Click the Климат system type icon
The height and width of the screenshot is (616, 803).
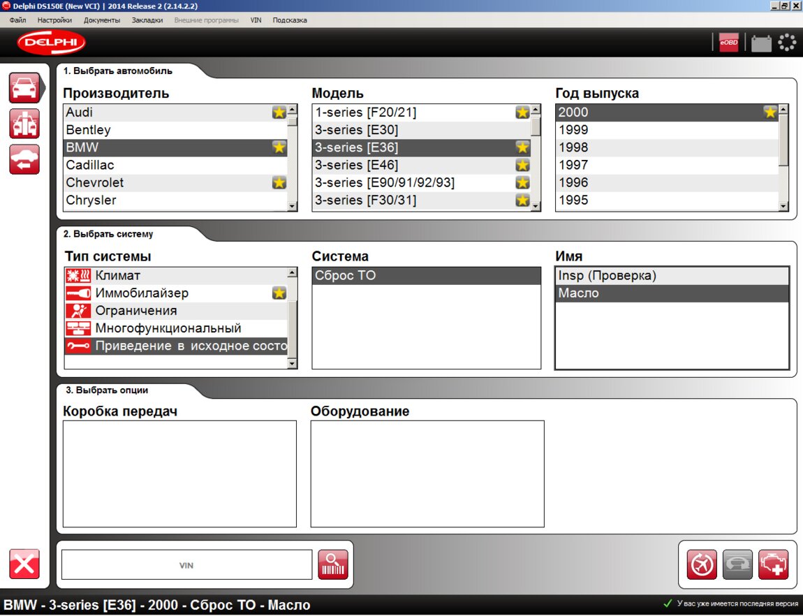78,275
